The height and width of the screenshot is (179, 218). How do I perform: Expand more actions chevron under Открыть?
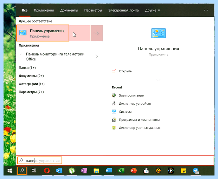click(x=158, y=80)
